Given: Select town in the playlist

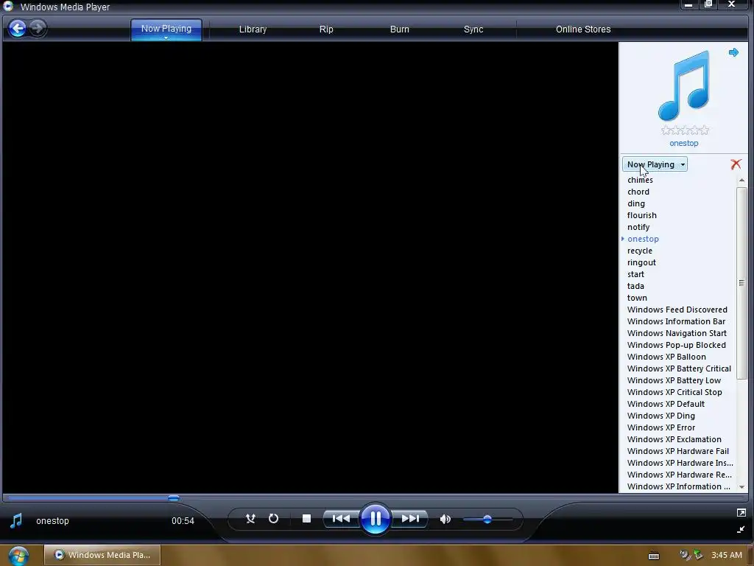Looking at the screenshot, I should (x=637, y=298).
